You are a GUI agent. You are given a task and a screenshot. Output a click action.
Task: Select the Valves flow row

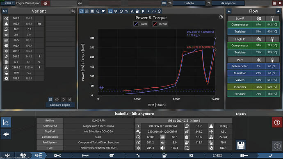pos(253,80)
